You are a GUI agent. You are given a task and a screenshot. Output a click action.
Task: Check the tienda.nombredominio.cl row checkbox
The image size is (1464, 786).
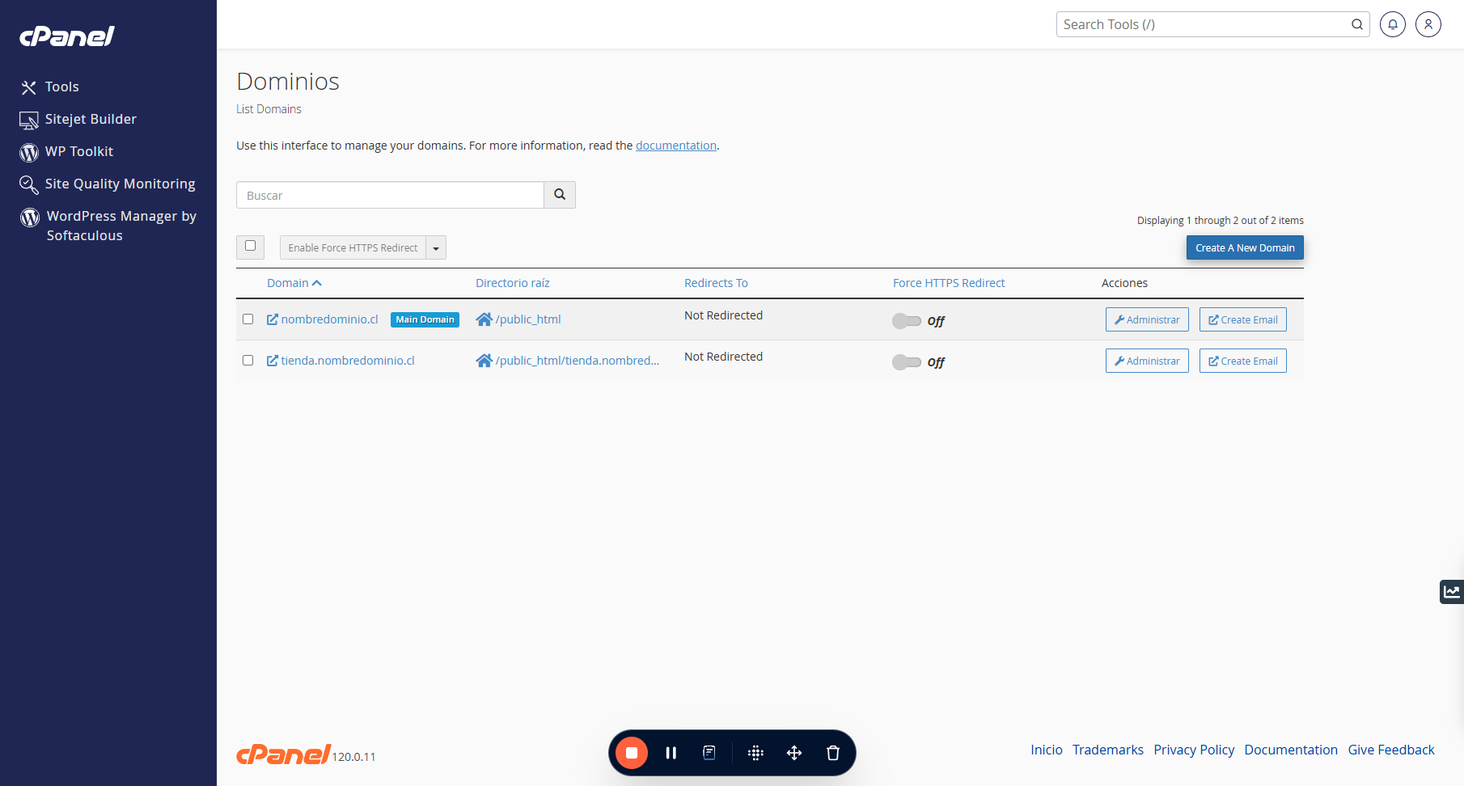pos(248,361)
